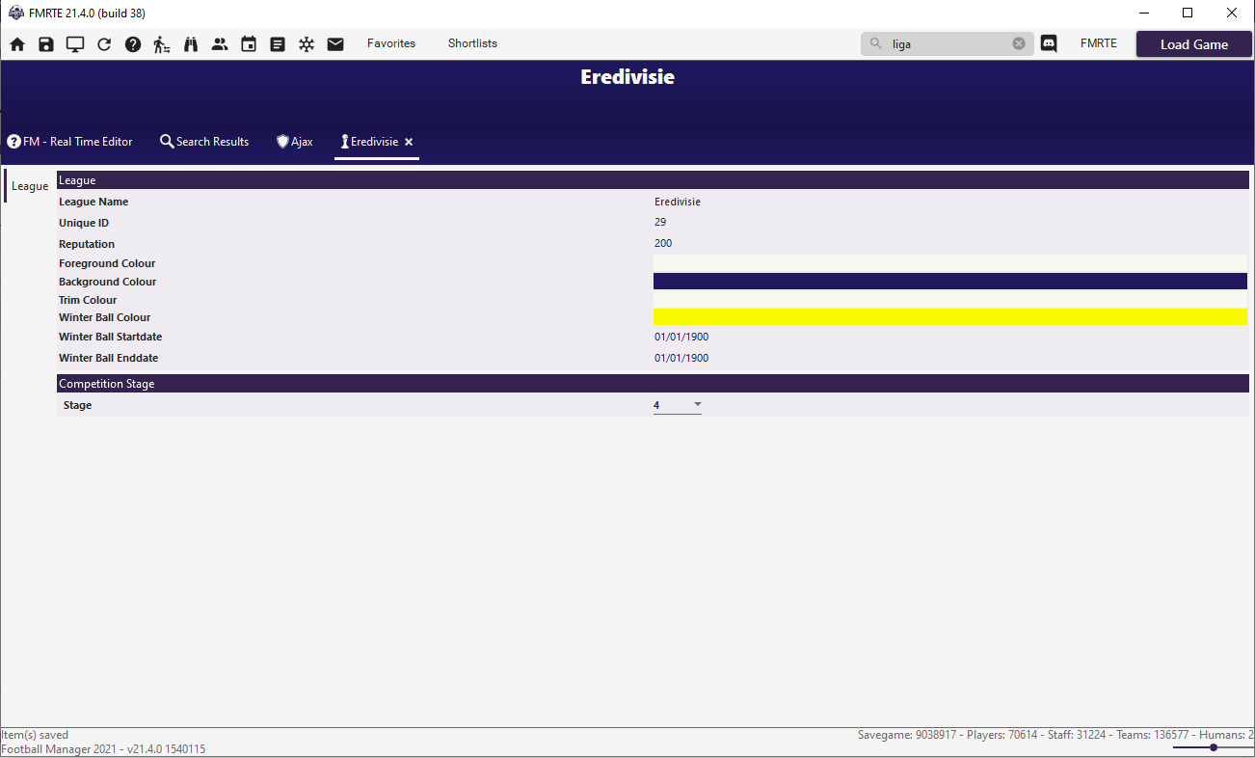The height and width of the screenshot is (758, 1255).
Task: Click the Load Game button
Action: 1193,44
